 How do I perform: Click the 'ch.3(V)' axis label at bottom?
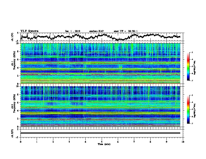click(x=12, y=134)
